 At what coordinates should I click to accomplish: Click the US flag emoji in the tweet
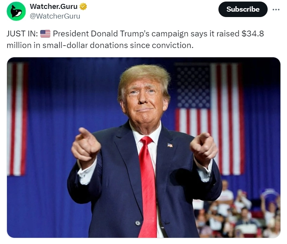coord(45,34)
